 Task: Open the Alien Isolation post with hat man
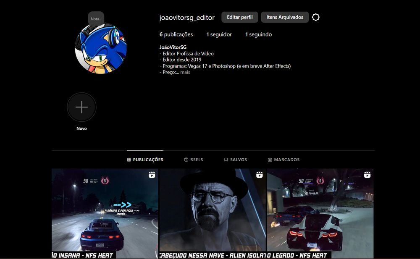coord(213,214)
